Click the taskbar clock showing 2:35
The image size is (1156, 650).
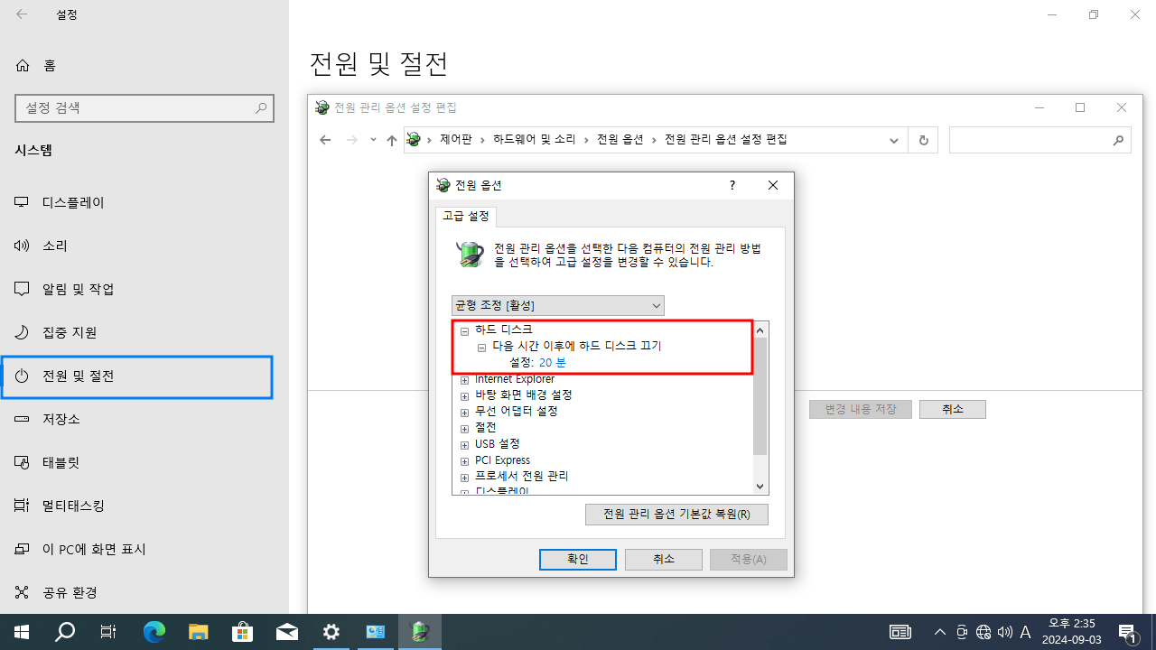pyautogui.click(x=1072, y=632)
